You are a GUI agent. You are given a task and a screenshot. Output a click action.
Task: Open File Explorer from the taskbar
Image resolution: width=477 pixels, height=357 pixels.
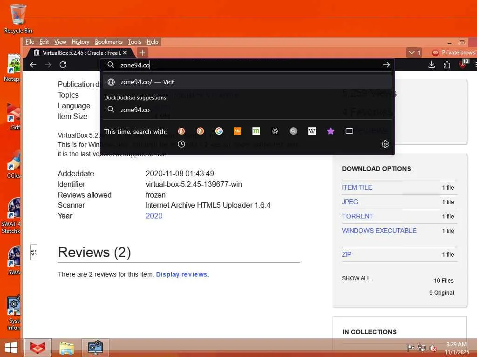point(66,348)
